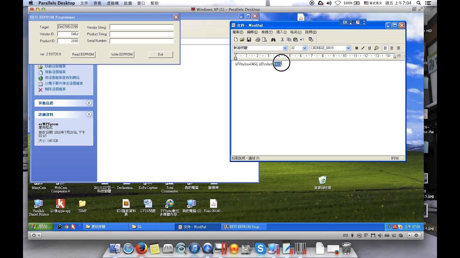
Task: Expand the 其他位置 panel in Explorer sidebar
Action: pyautogui.click(x=89, y=103)
